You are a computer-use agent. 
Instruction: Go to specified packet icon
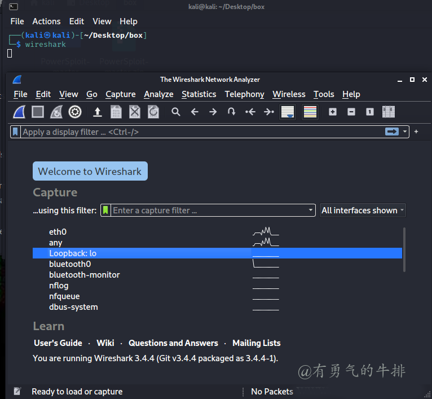pos(231,112)
